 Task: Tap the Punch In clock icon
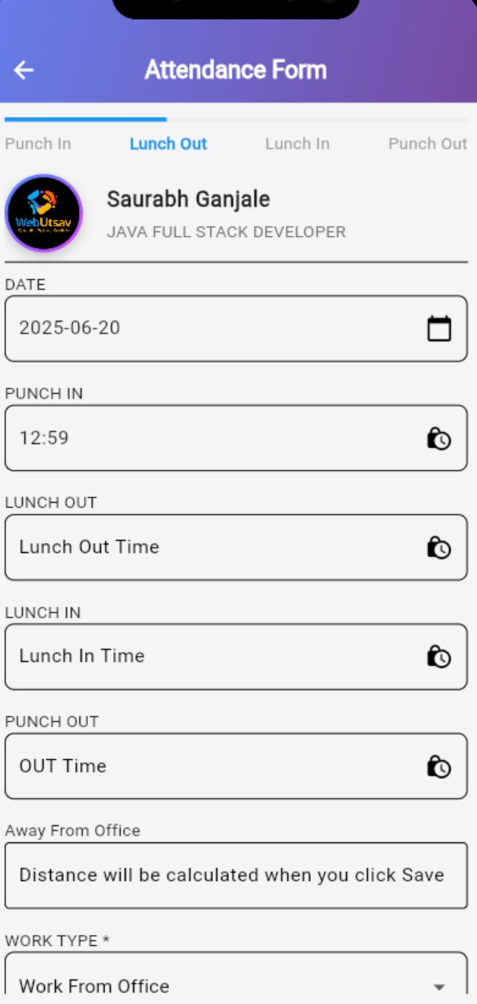pos(439,438)
